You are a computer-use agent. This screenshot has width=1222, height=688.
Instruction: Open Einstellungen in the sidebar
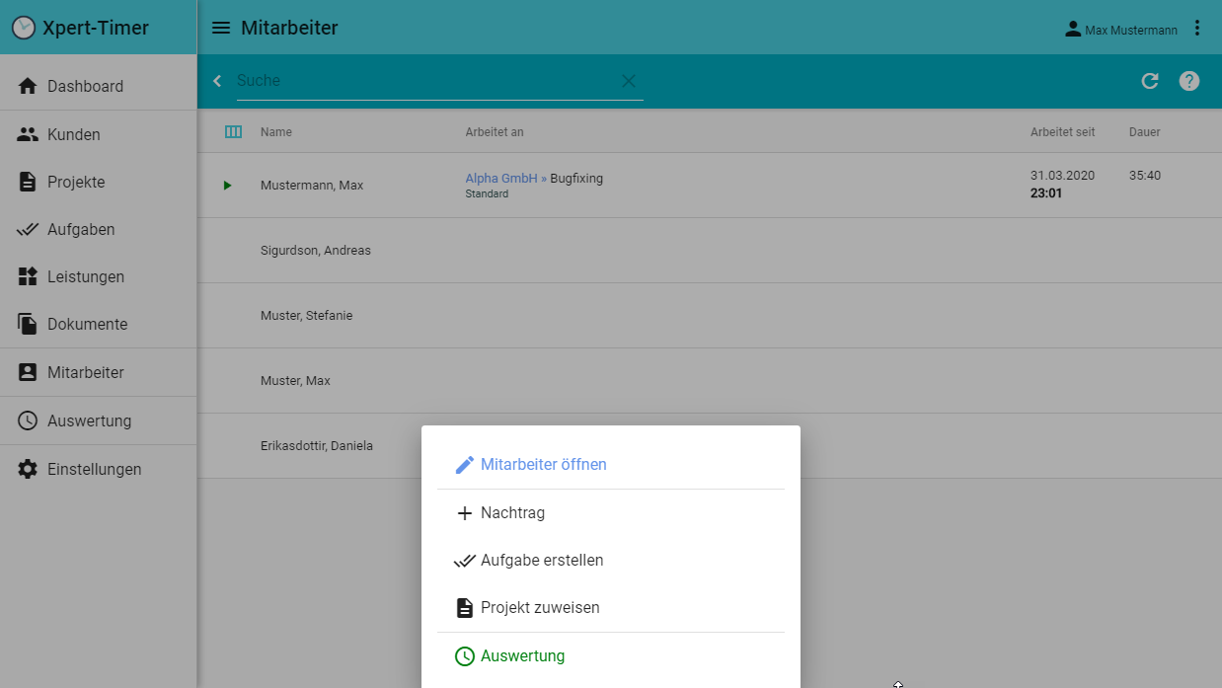[x=94, y=470]
